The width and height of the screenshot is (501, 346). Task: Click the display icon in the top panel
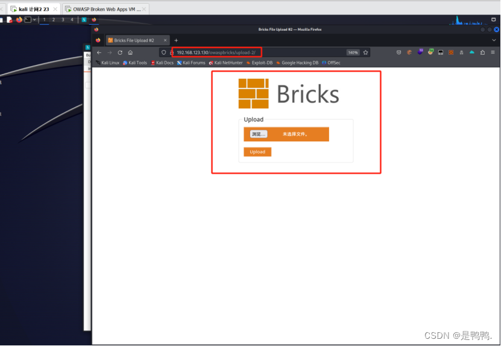(x=493, y=20)
